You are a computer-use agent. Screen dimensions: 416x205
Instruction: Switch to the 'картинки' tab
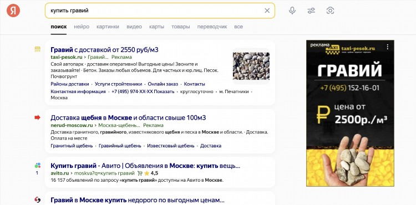pos(108,27)
